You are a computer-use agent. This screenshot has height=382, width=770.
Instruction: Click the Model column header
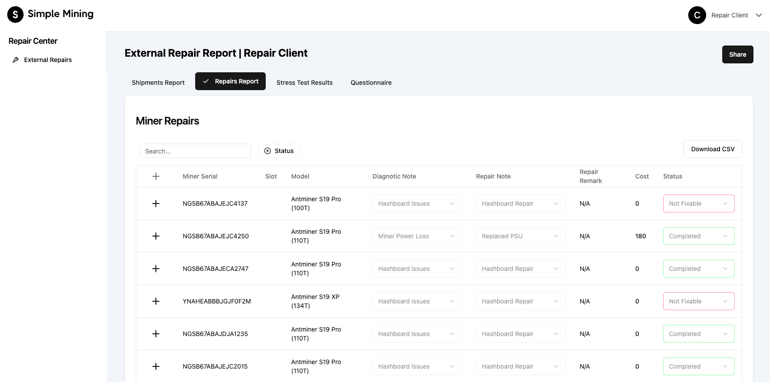(300, 176)
